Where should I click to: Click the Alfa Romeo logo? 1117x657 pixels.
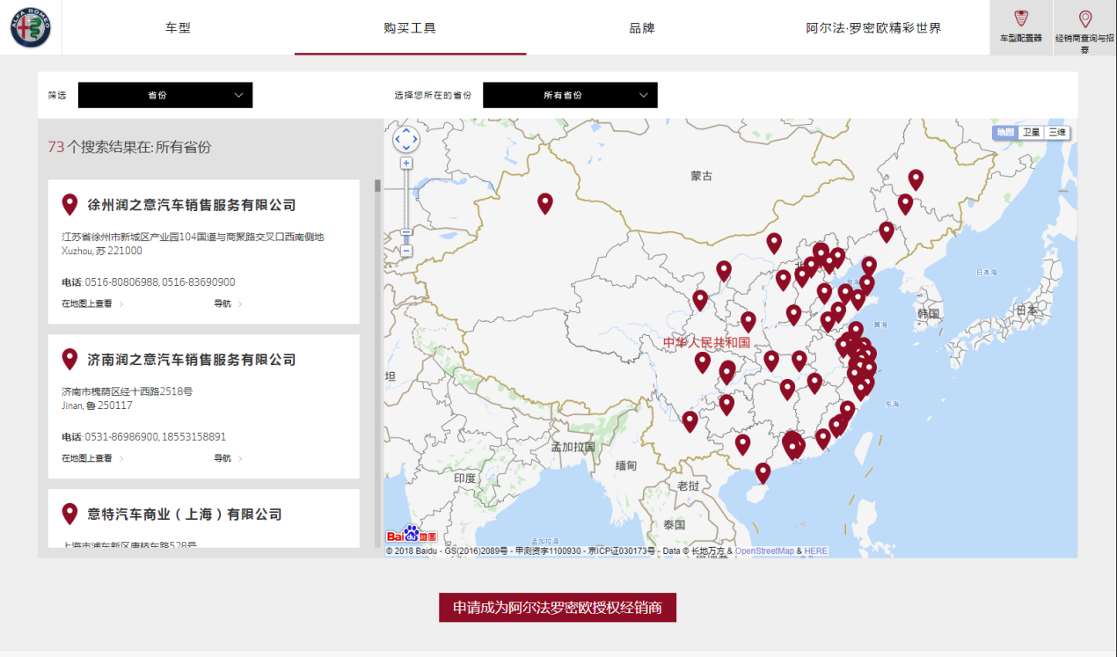click(x=31, y=28)
